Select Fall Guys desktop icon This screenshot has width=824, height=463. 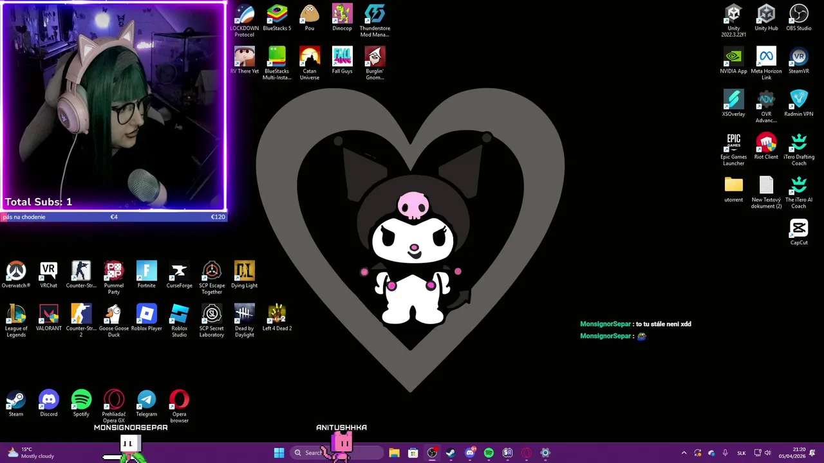342,60
